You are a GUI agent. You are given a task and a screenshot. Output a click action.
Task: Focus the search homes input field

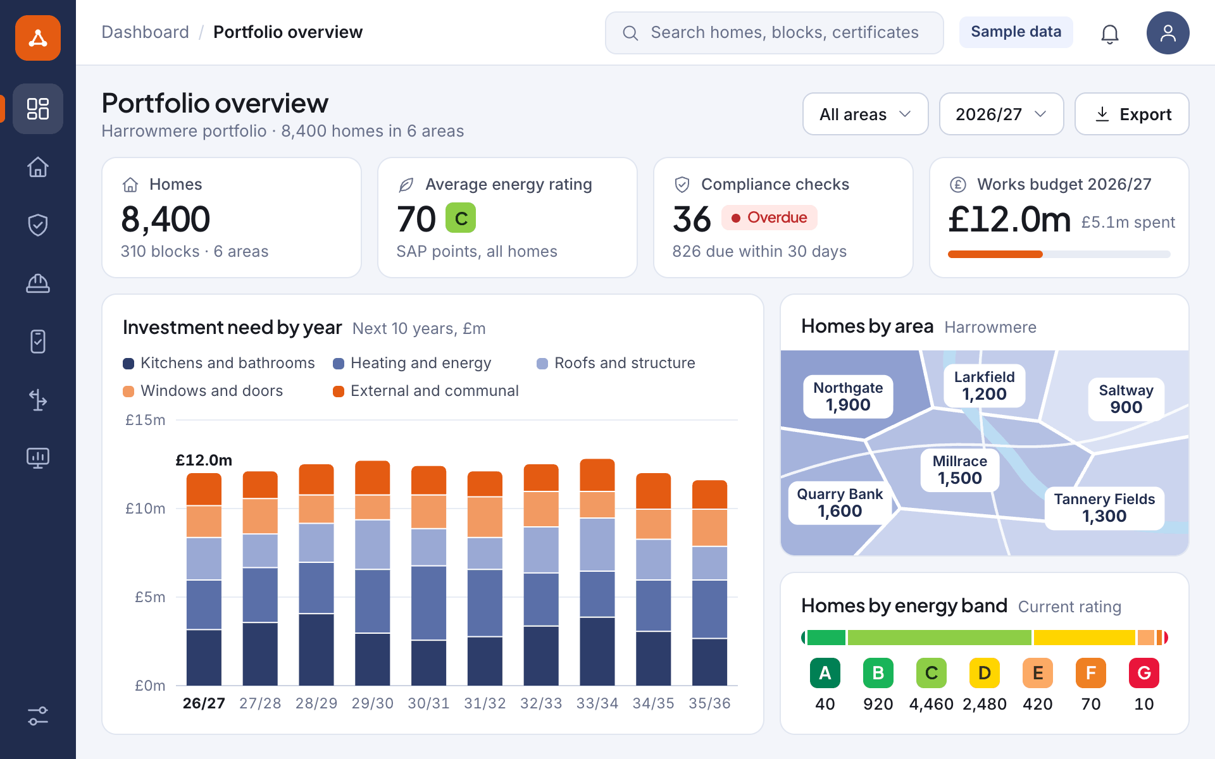(x=775, y=33)
